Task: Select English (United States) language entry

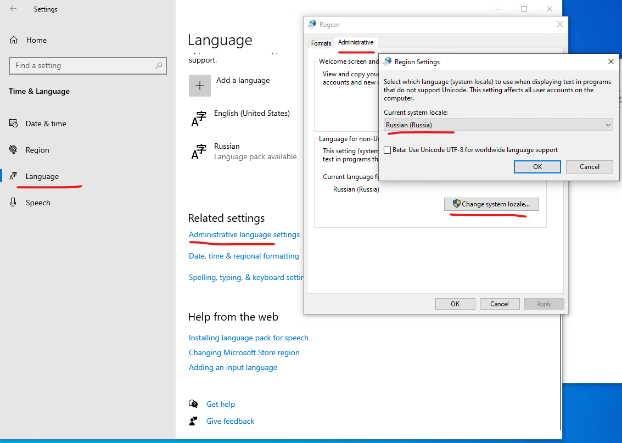Action: pos(240,119)
